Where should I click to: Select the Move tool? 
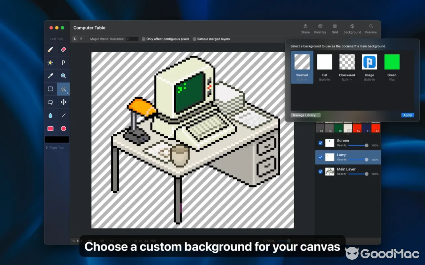pos(63,102)
